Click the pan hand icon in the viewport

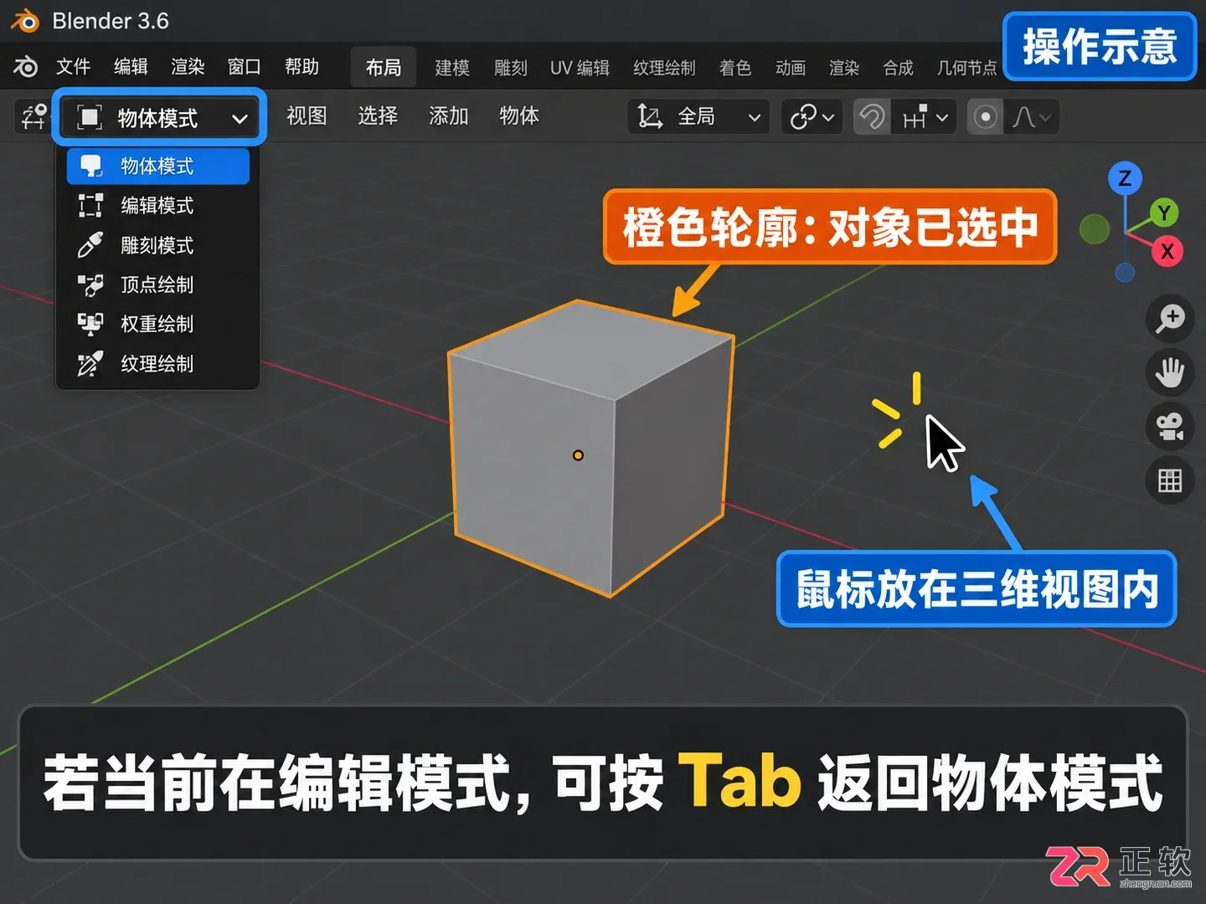[x=1169, y=372]
